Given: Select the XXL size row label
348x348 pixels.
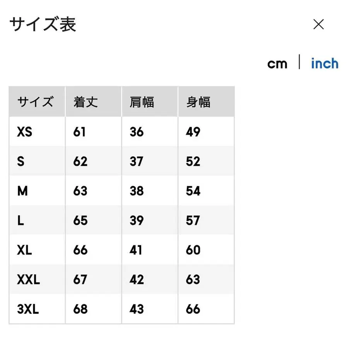Looking at the screenshot, I should pyautogui.click(x=29, y=279).
